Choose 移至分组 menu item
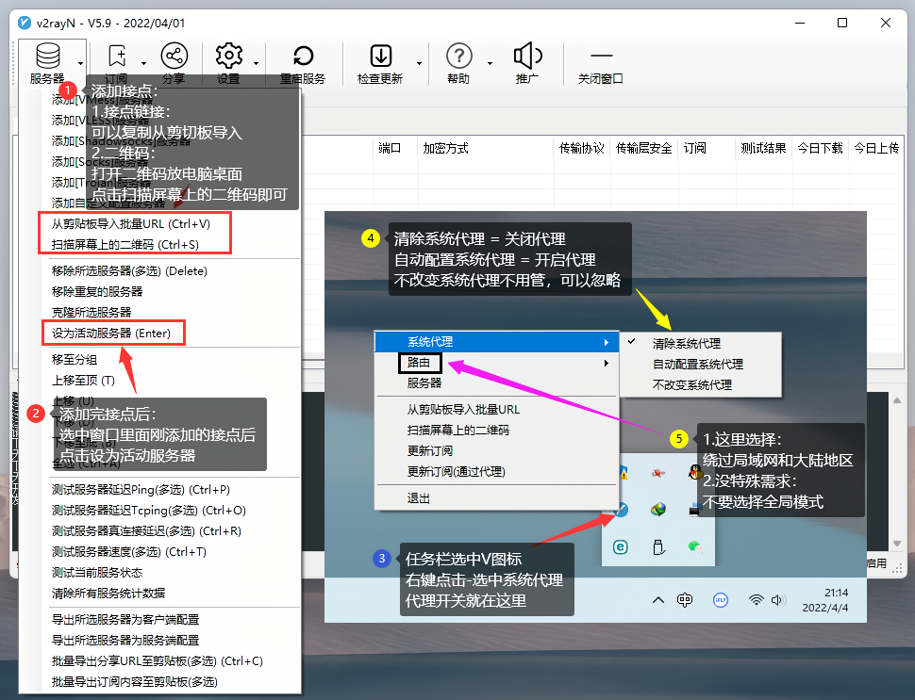This screenshot has height=700, width=915. pos(75,360)
